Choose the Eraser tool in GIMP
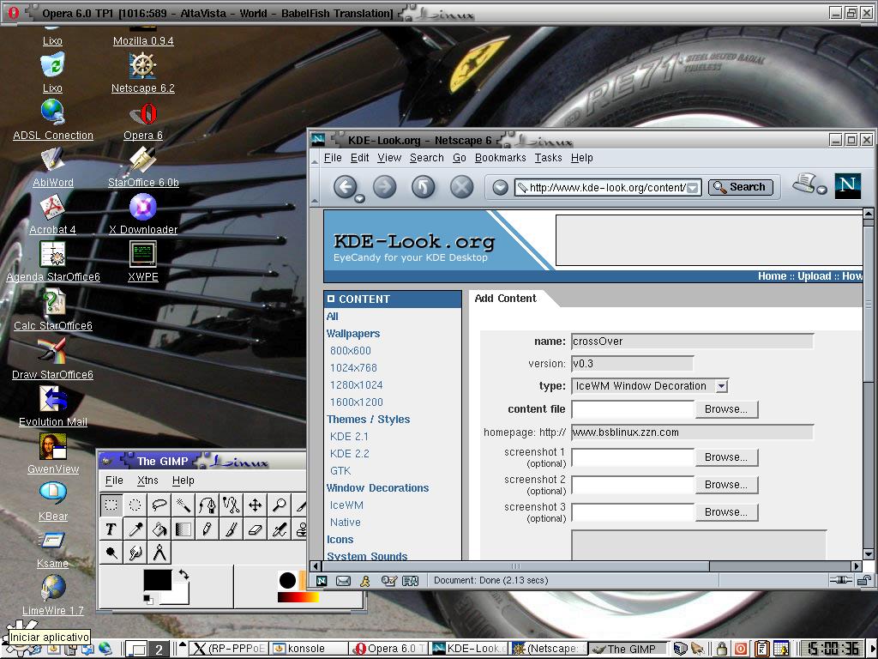This screenshot has width=878, height=659. tap(256, 529)
